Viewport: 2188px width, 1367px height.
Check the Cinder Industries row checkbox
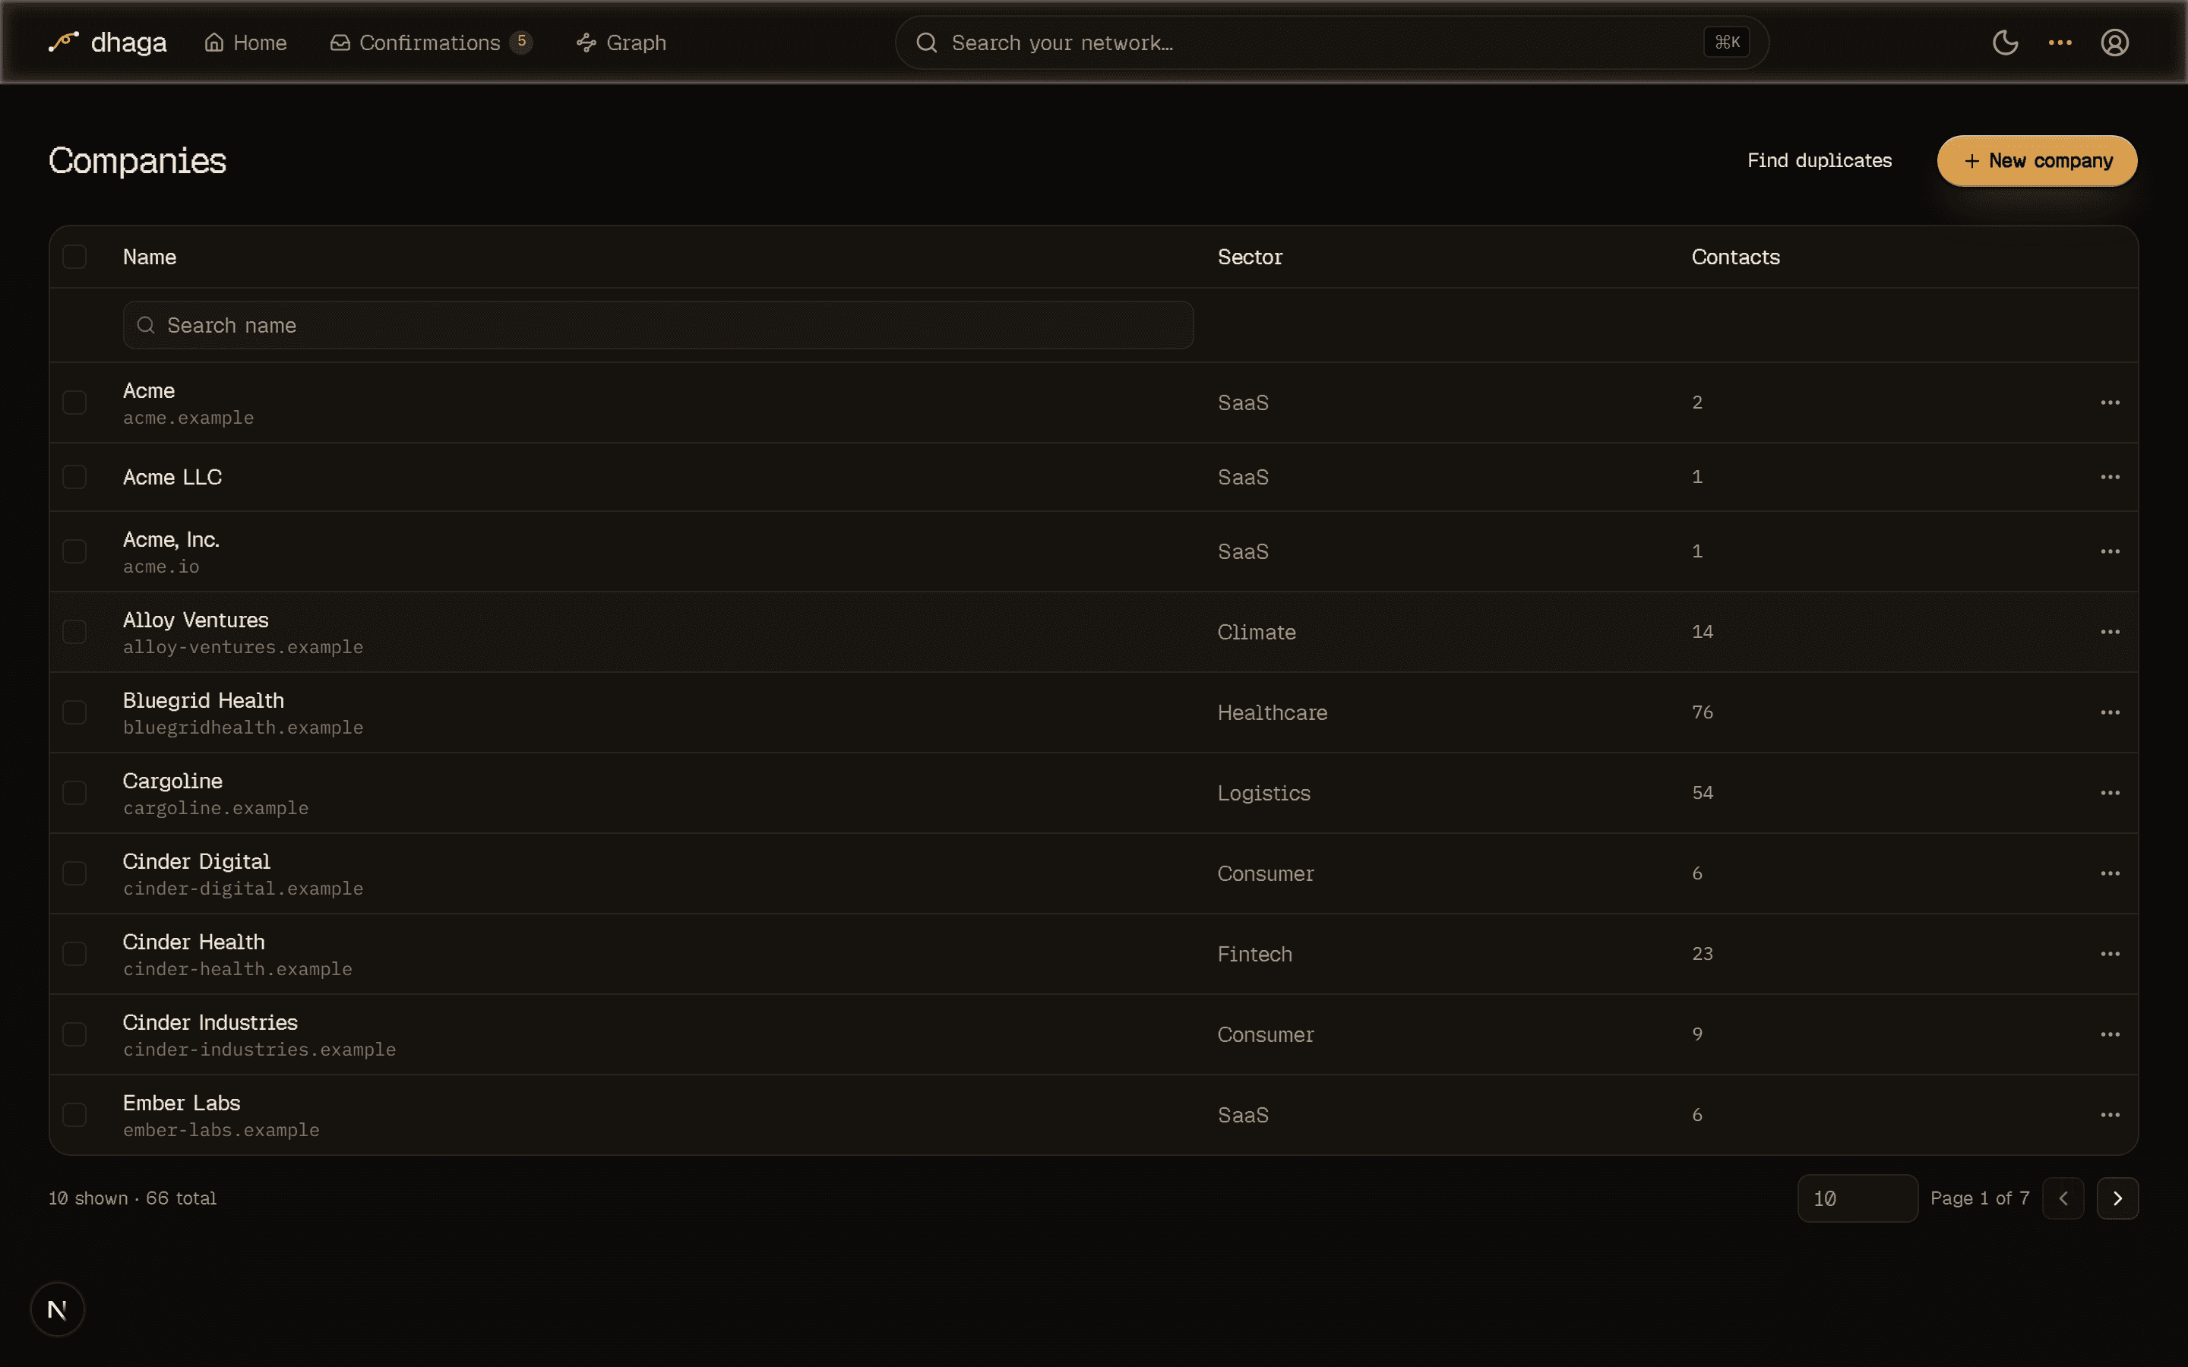(74, 1034)
